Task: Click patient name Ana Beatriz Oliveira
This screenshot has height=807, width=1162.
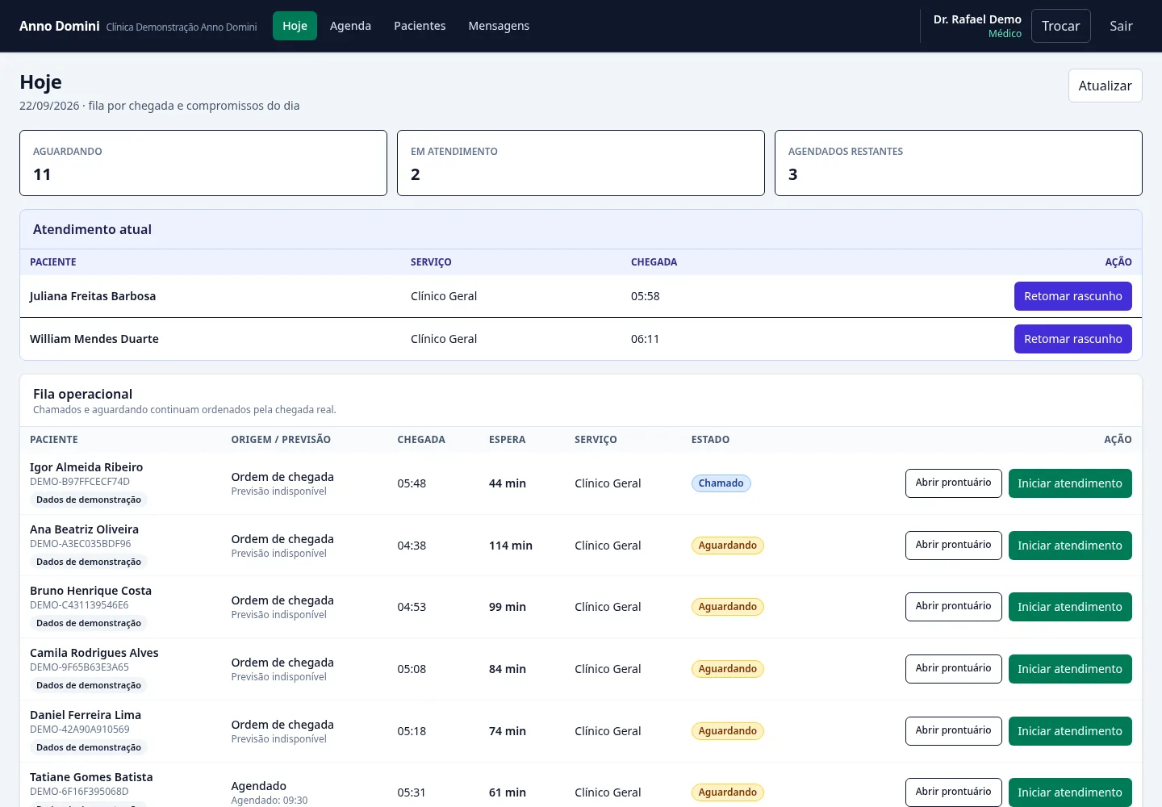Action: click(84, 529)
